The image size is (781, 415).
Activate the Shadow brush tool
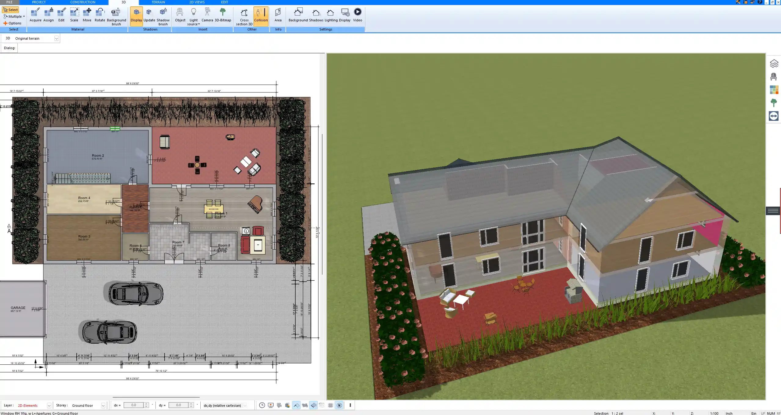[x=163, y=15]
